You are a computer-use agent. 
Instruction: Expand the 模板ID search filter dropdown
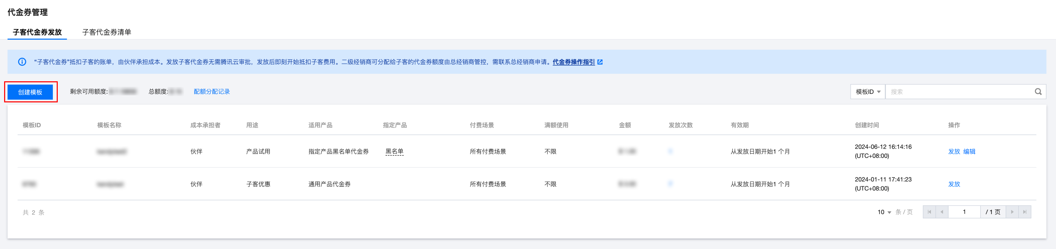[868, 92]
